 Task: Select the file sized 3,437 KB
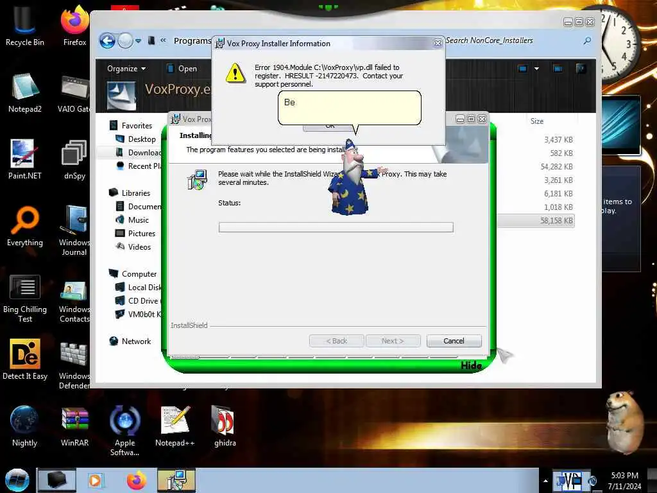pos(558,139)
